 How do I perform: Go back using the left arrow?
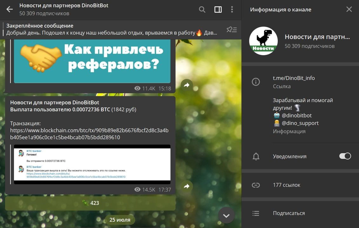[10, 10]
